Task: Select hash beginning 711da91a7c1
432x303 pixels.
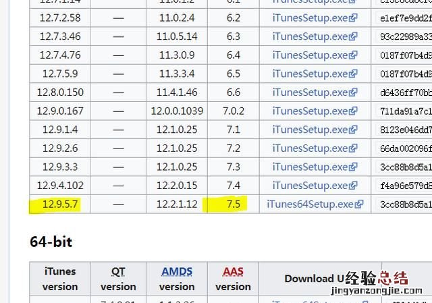Action: [406, 111]
